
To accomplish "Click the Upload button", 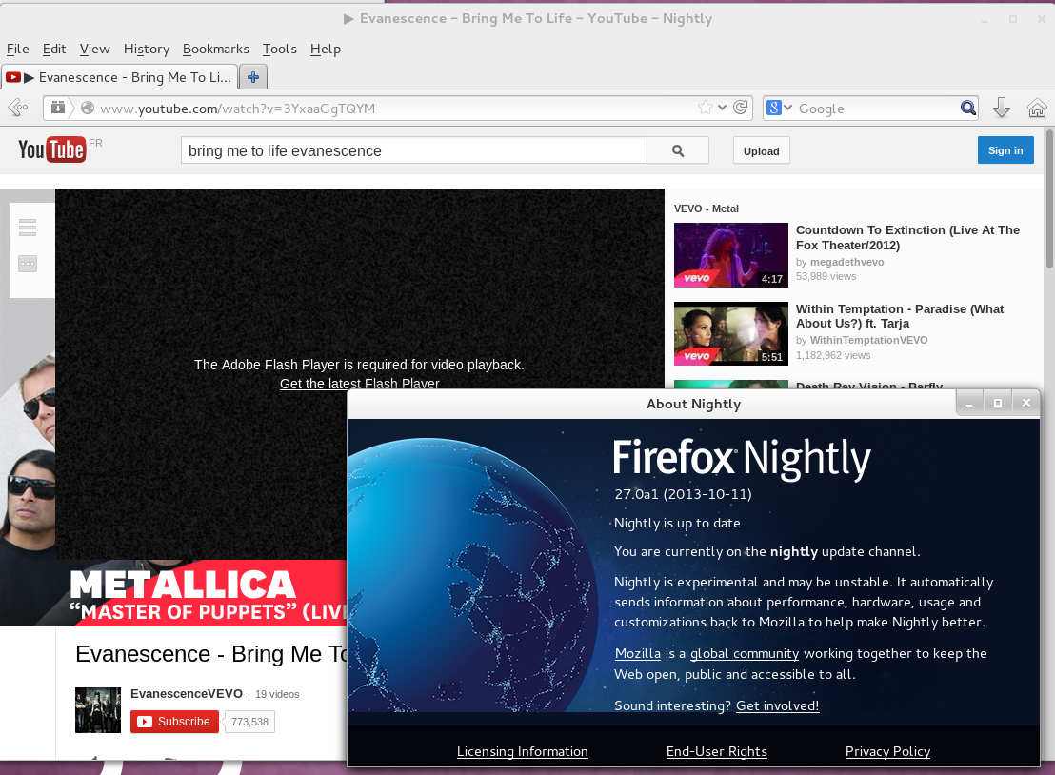I will pyautogui.click(x=761, y=150).
